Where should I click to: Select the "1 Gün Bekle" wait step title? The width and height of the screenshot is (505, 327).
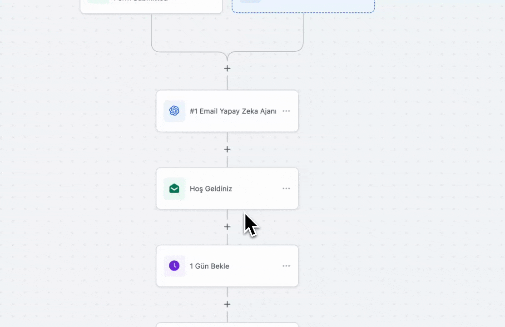pyautogui.click(x=209, y=266)
